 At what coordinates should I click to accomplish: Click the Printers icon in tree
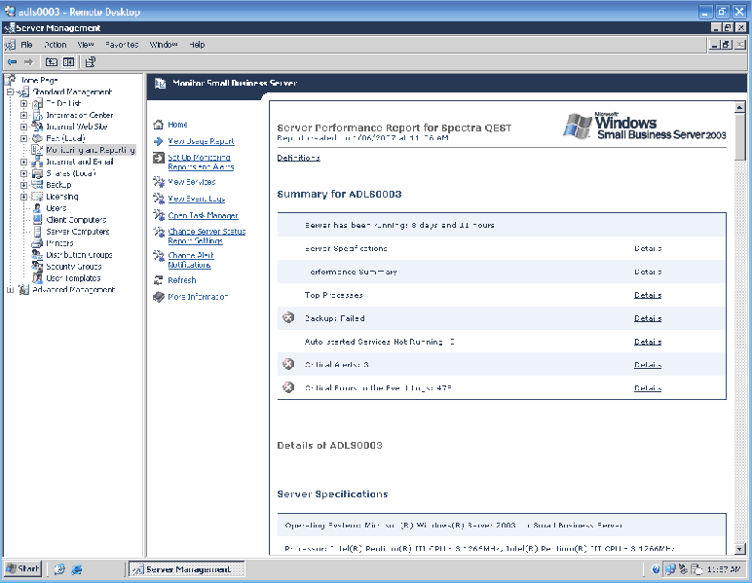(x=37, y=243)
